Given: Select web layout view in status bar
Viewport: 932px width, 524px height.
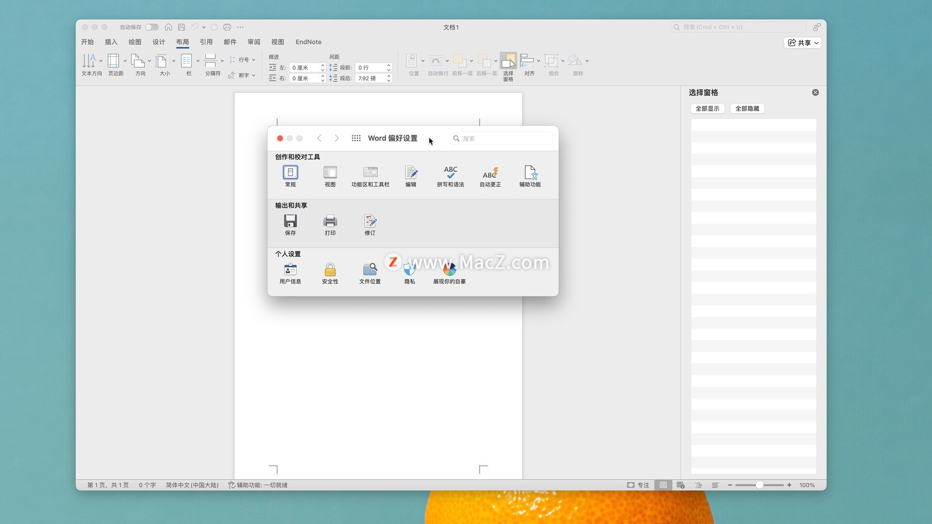Looking at the screenshot, I should (681, 485).
